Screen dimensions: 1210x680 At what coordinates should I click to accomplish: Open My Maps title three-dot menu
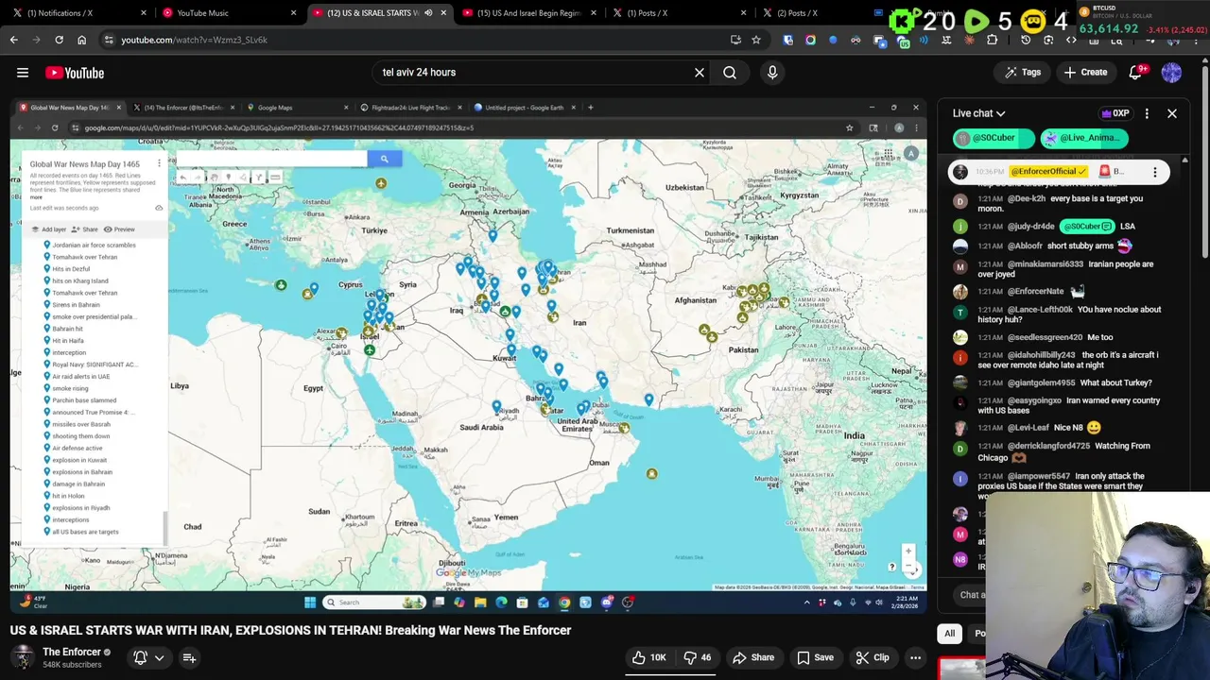point(159,164)
